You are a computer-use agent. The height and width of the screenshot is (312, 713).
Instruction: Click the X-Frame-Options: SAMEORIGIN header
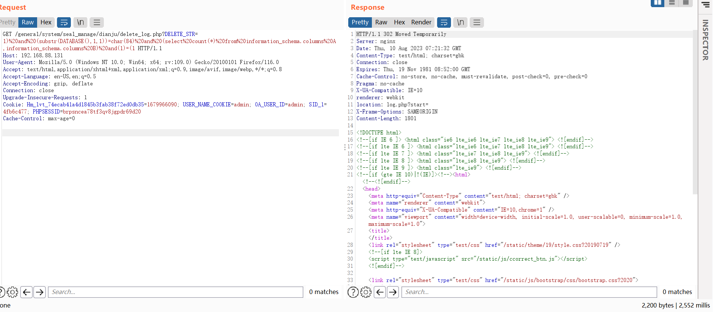[x=397, y=112]
